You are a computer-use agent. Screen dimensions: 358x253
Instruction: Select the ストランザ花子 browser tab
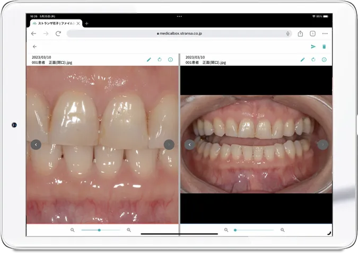point(56,23)
